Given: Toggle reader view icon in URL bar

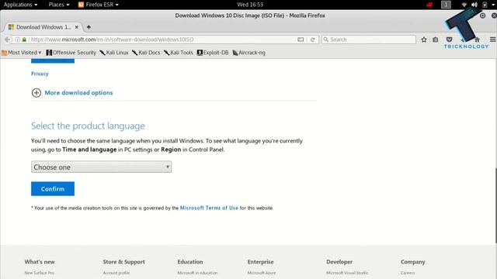Looking at the screenshot, I should click(x=301, y=40).
